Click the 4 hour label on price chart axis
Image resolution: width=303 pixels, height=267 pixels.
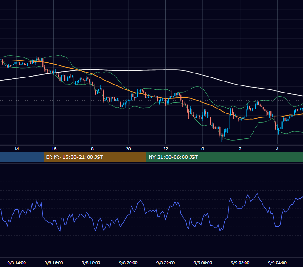pyautogui.click(x=277, y=149)
